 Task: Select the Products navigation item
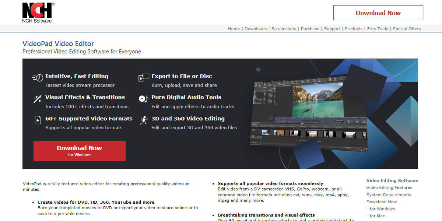point(354,29)
